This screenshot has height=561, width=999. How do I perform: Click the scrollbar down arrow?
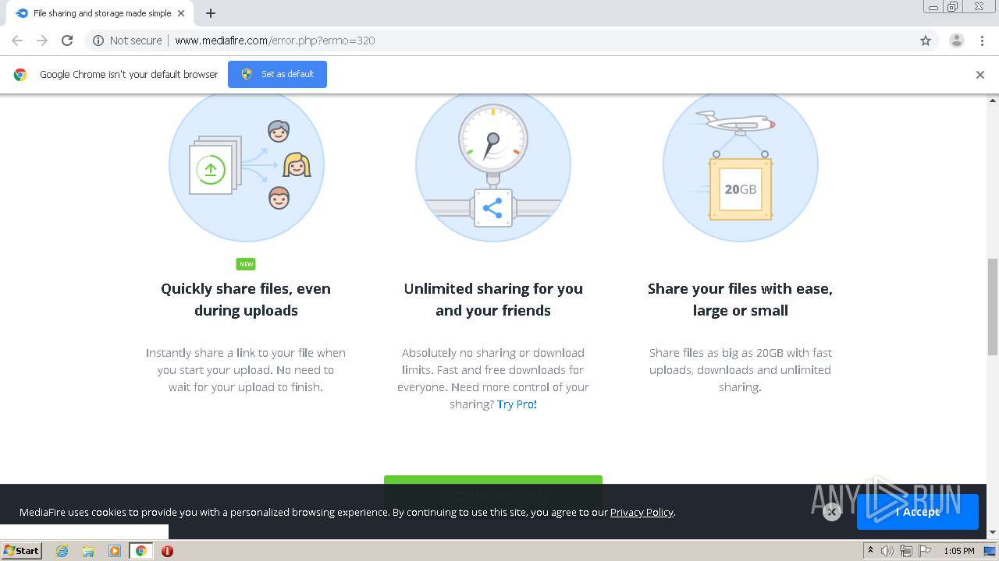pos(993,532)
